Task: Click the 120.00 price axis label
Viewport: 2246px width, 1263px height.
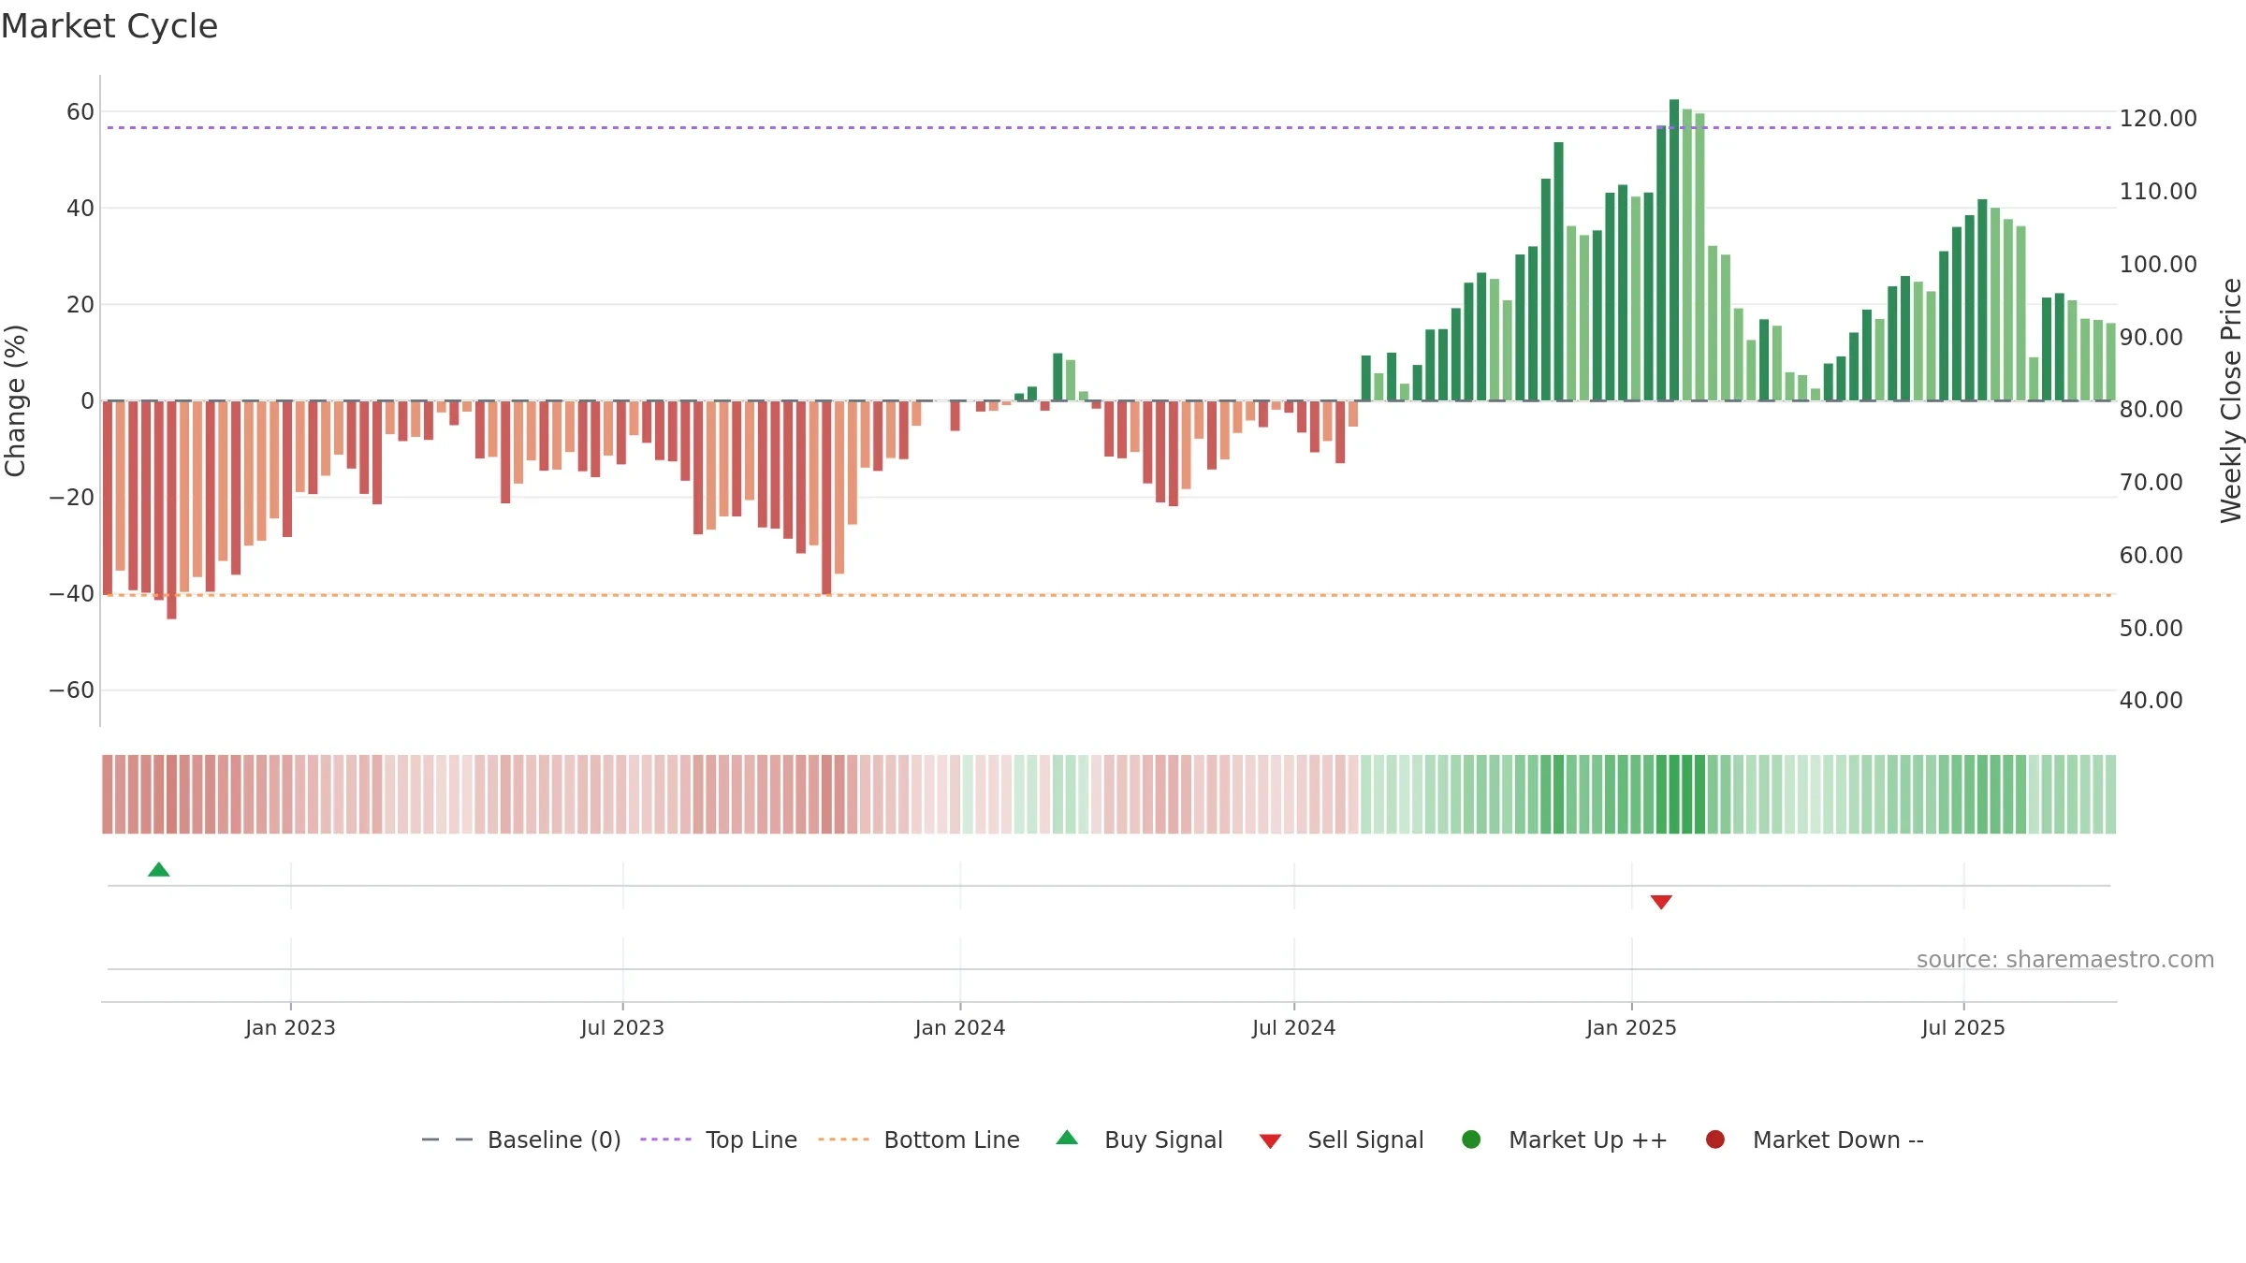Action: click(2158, 119)
